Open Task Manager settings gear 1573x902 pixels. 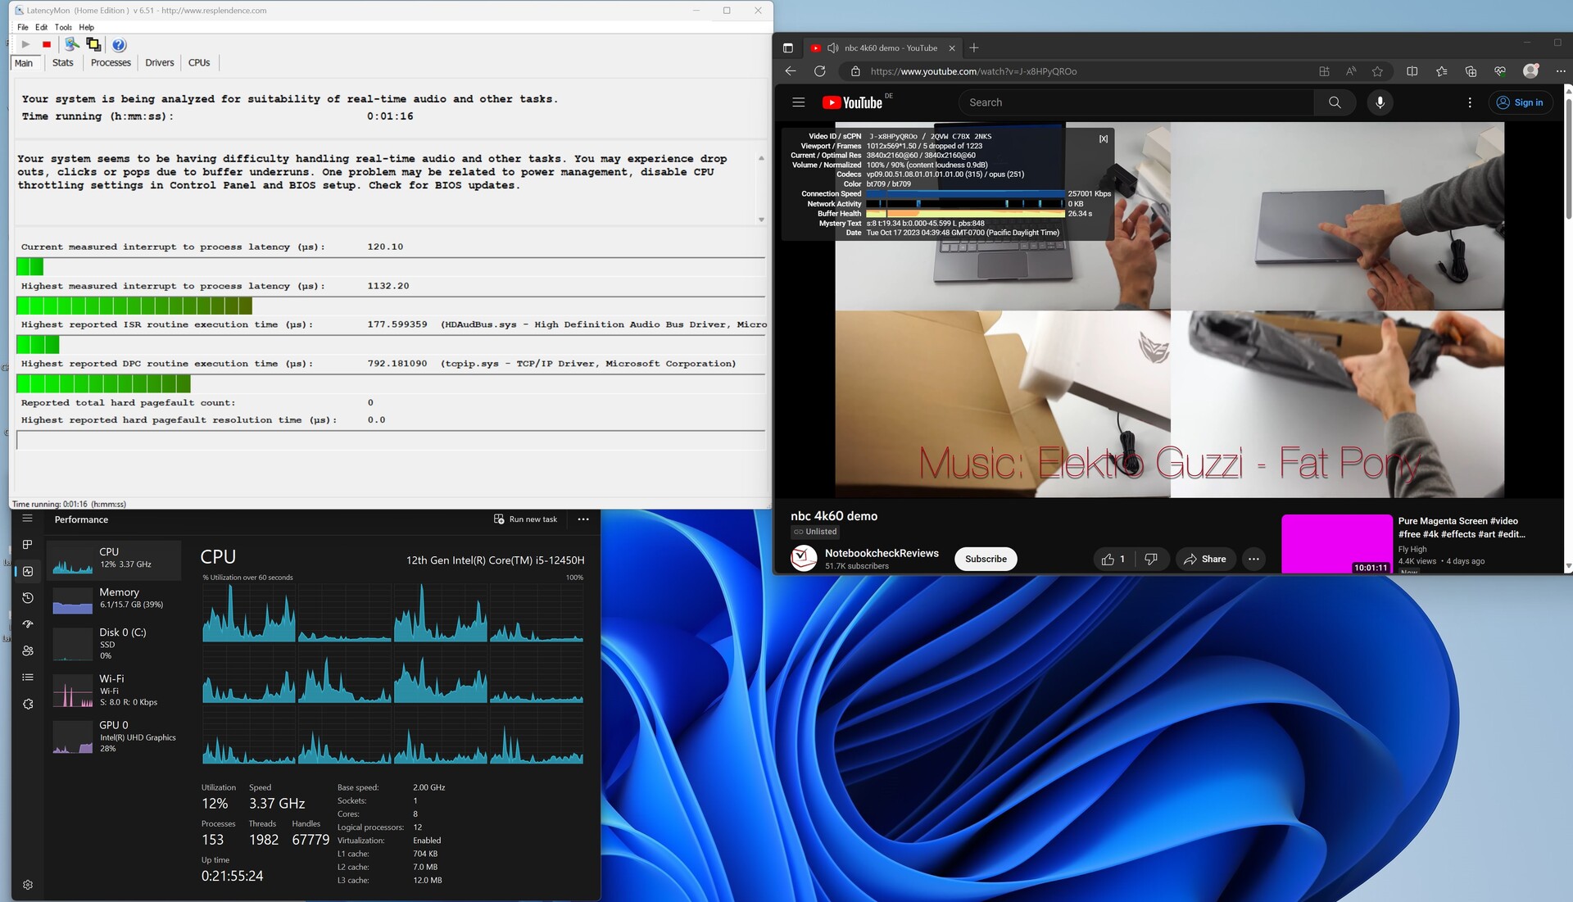(x=28, y=885)
